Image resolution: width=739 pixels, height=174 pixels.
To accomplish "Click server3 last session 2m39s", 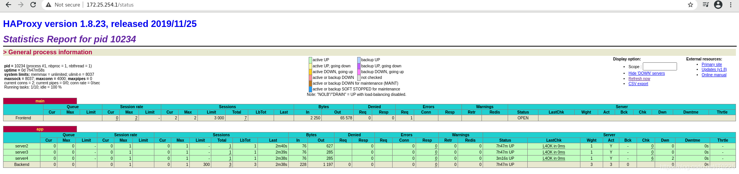I will [x=281, y=152].
